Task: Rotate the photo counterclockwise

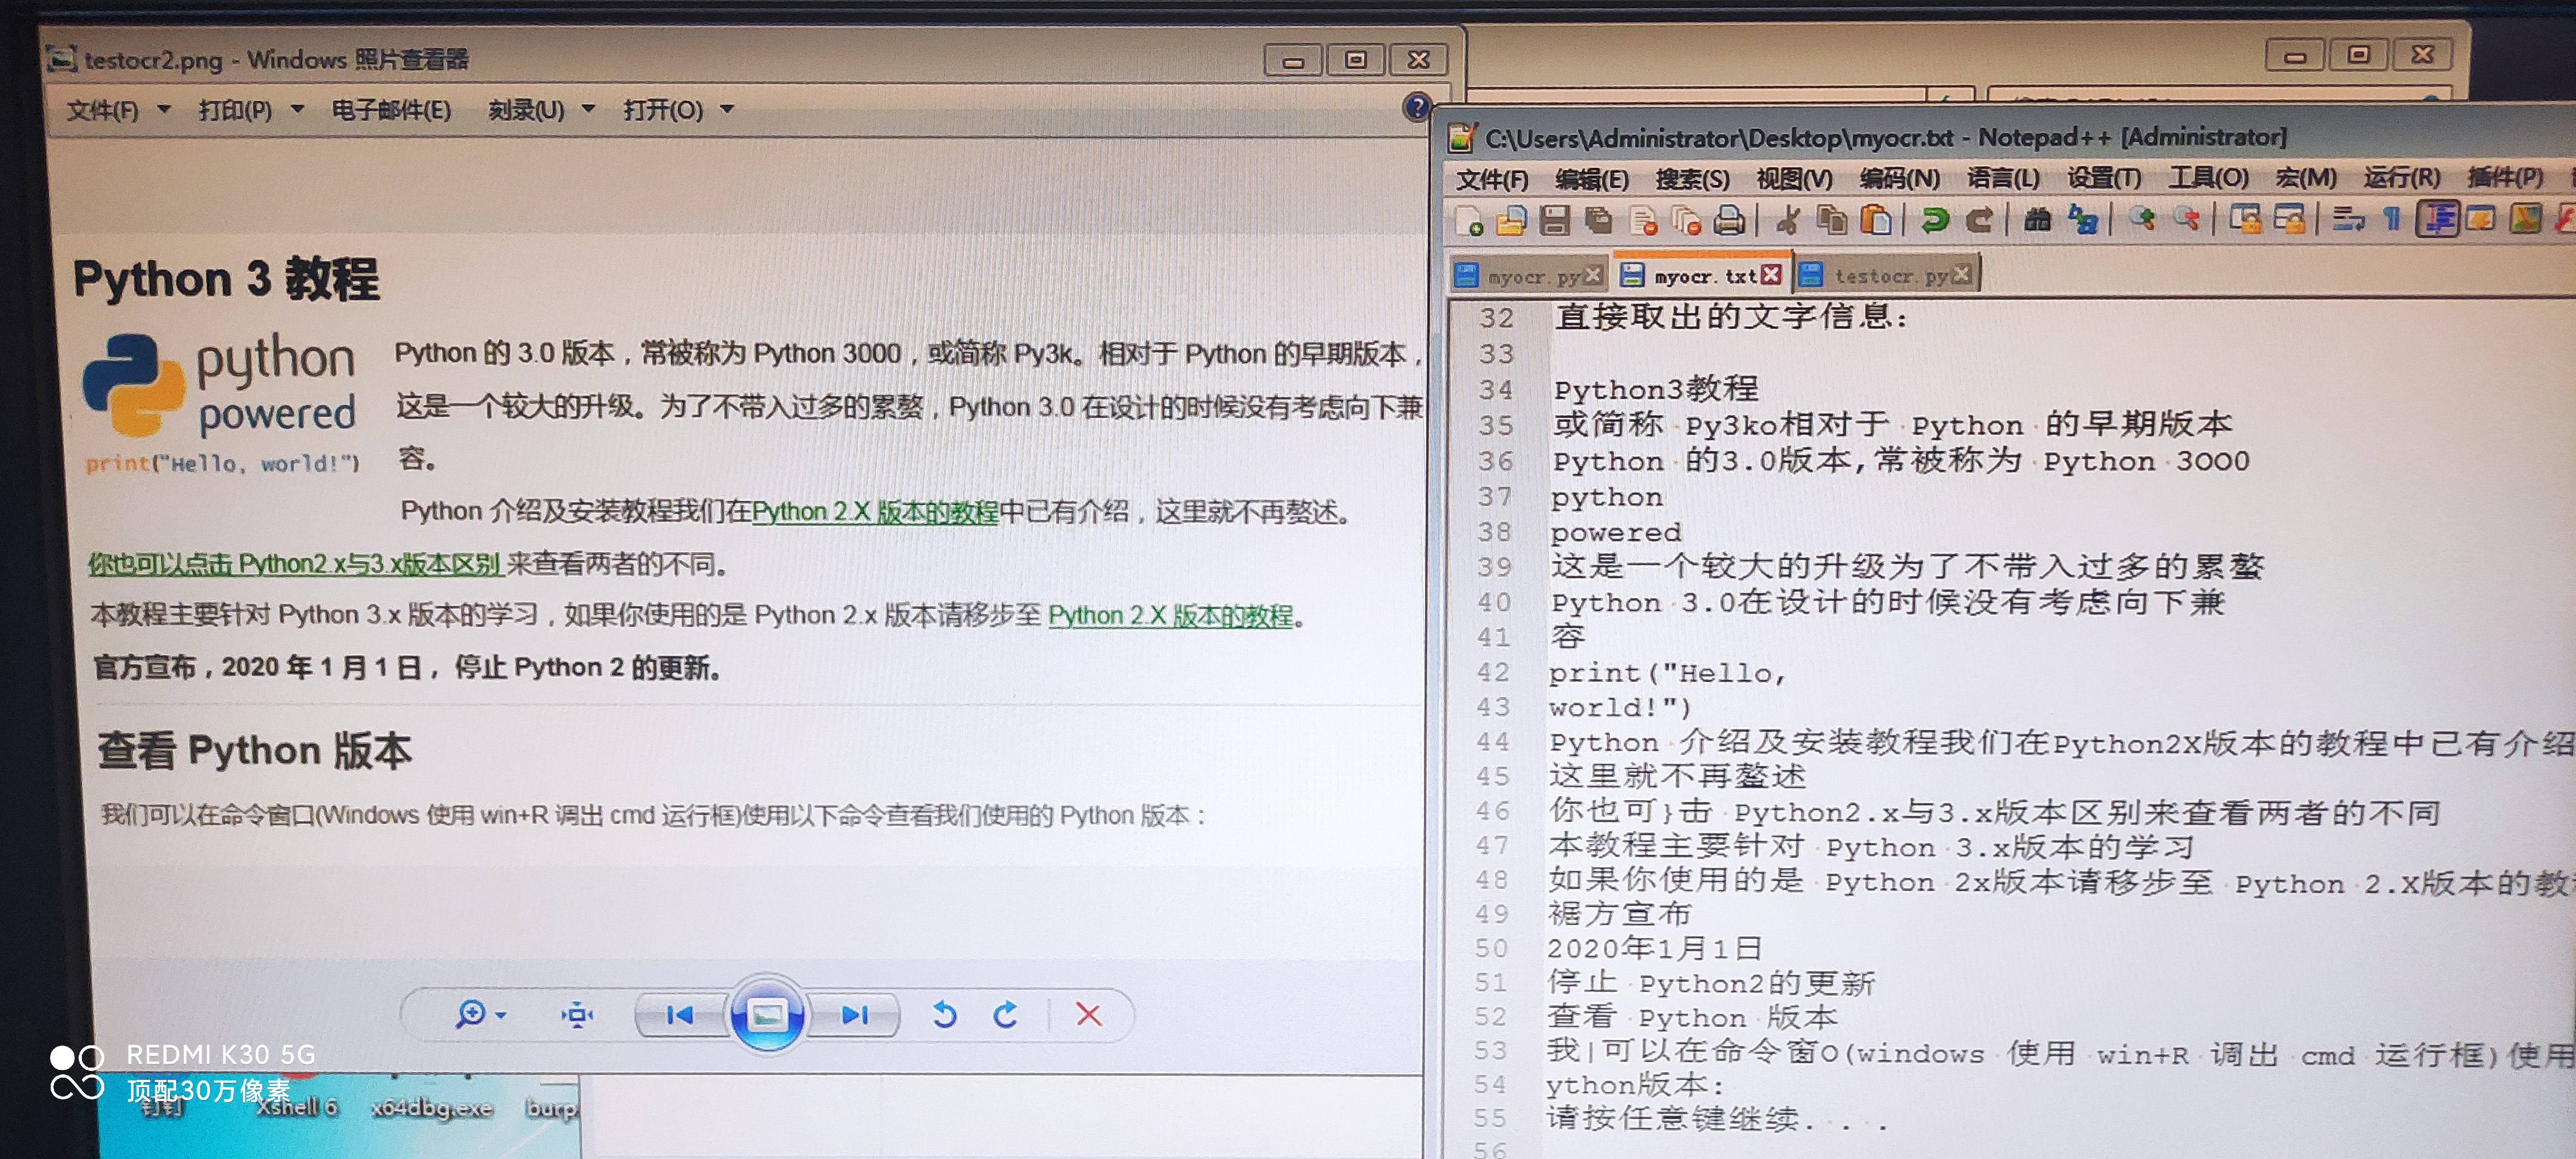Action: [x=944, y=1015]
